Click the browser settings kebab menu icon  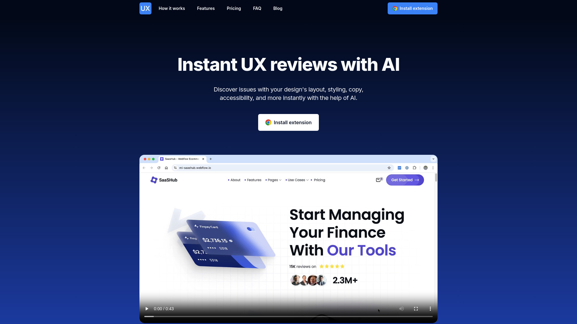click(433, 167)
